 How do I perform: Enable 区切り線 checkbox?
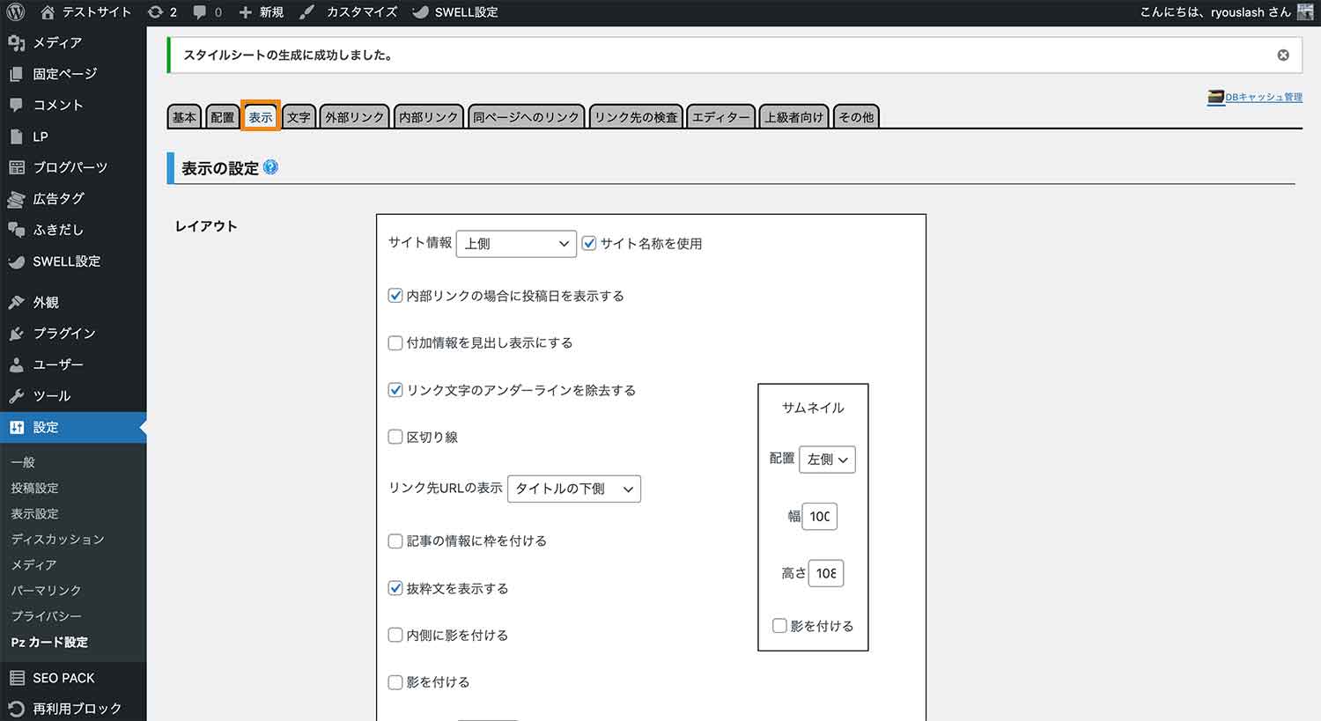pos(395,437)
